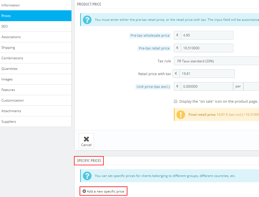Click the Pre-tax retail price field
259x197 pixels.
tap(207, 48)
